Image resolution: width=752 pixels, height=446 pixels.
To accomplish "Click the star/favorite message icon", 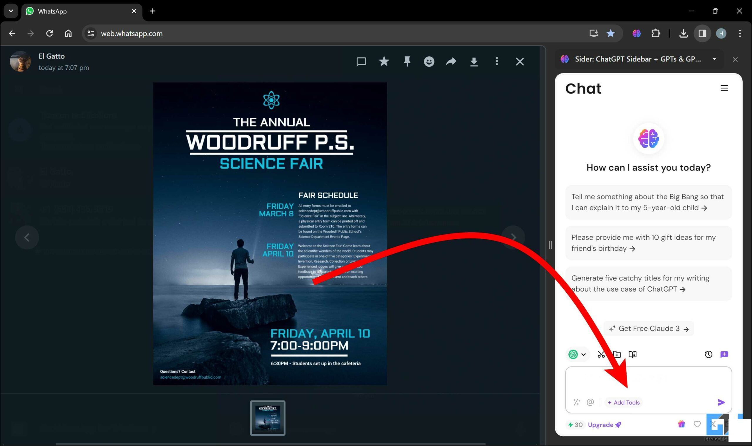I will [x=384, y=61].
